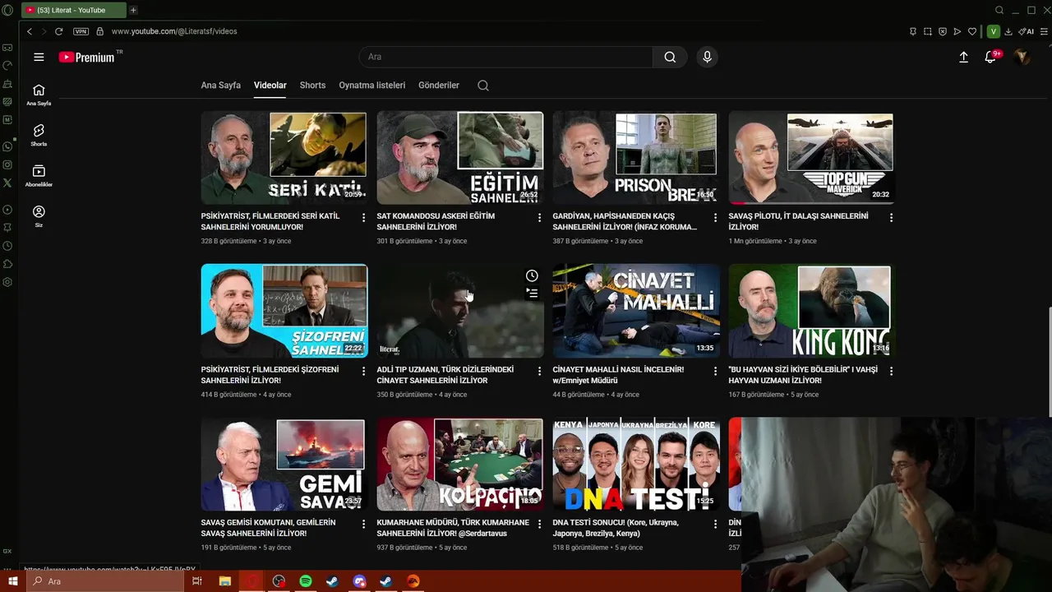Open KUMARHANE MÜDÜRÜ video title link
The image size is (1052, 592).
pos(453,528)
